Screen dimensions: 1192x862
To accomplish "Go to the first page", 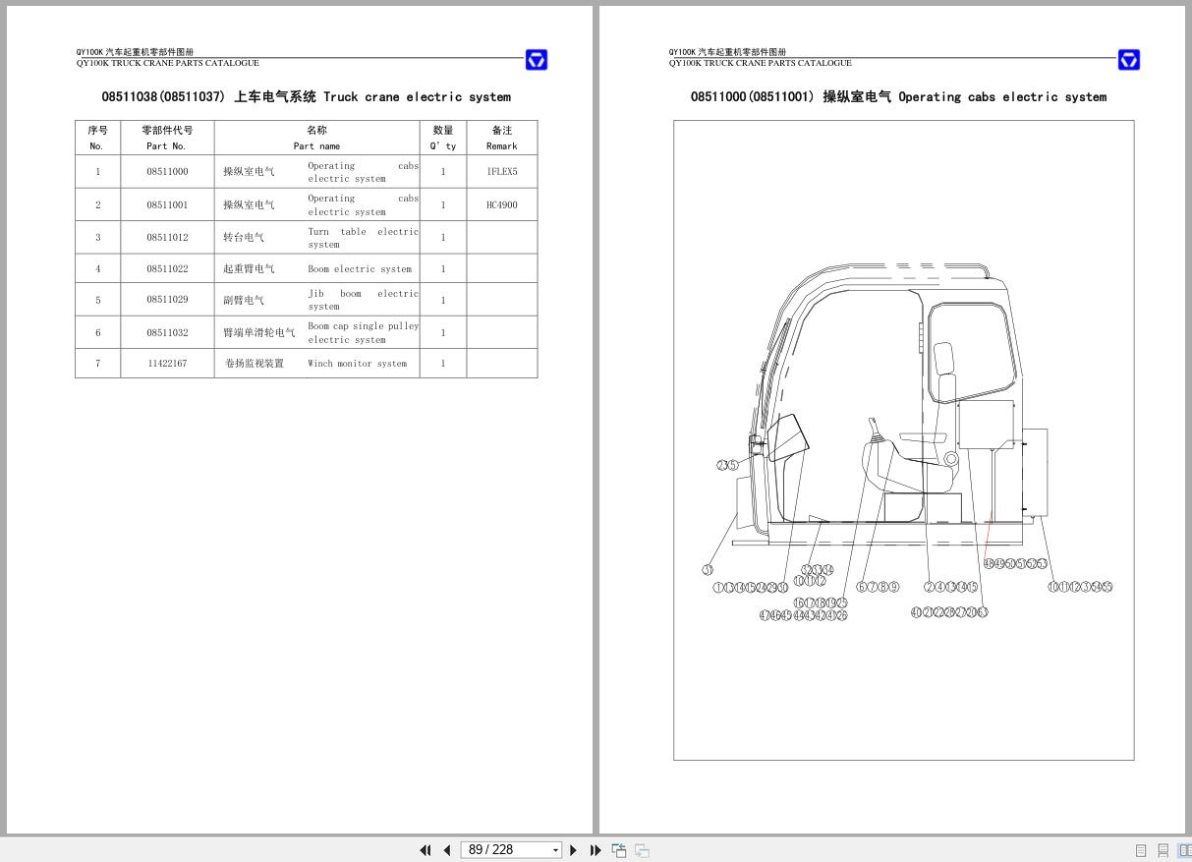I will click(426, 850).
